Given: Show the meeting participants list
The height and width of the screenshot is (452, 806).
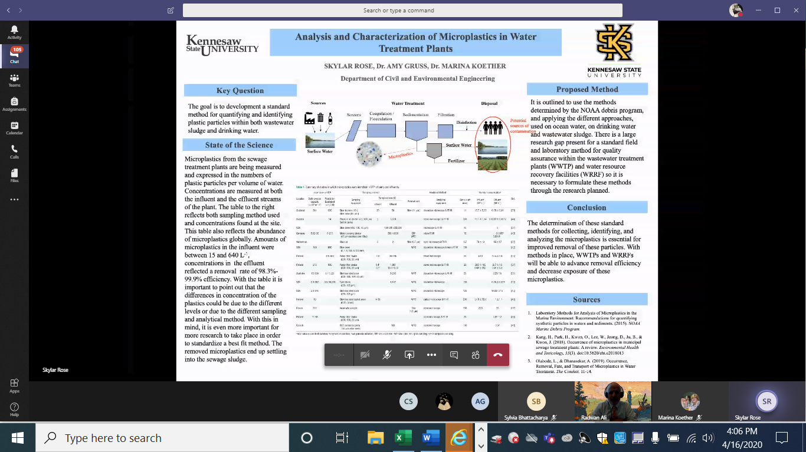Looking at the screenshot, I should 476,355.
